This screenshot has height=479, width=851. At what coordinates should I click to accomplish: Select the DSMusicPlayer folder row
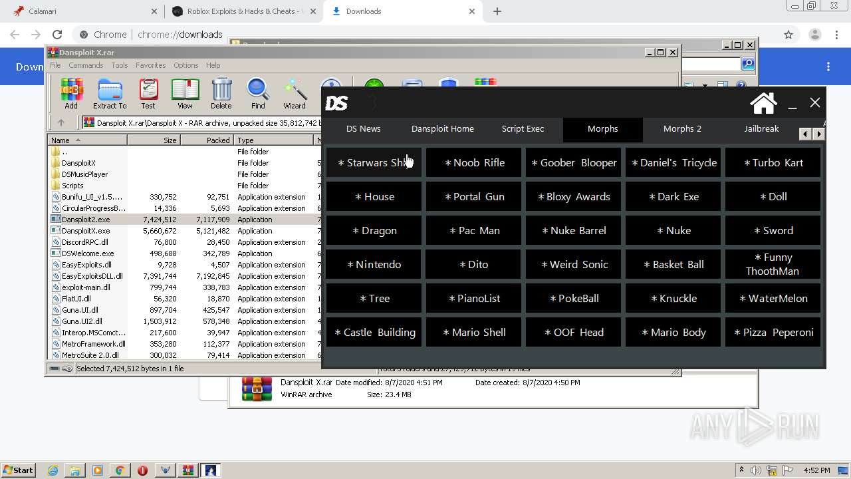tap(185, 174)
